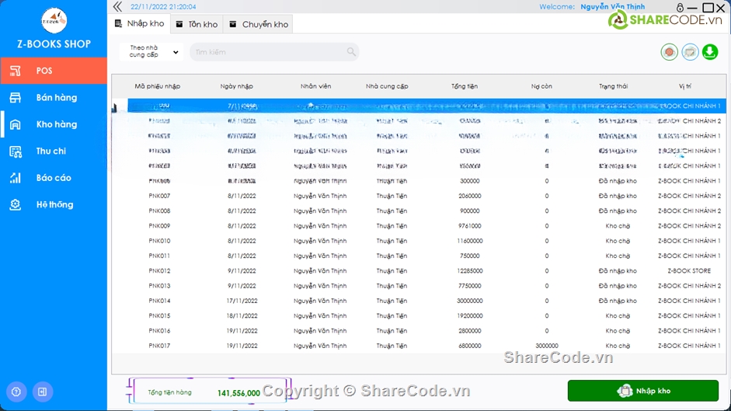The width and height of the screenshot is (731, 411).
Task: Select receipt PNK012
Action: [159, 270]
